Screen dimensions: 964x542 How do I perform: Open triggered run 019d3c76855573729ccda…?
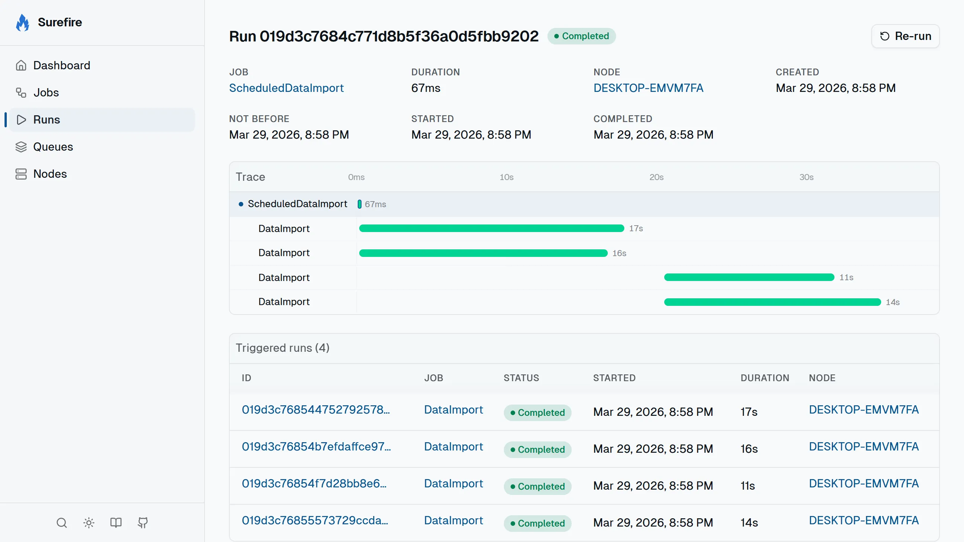[315, 521]
